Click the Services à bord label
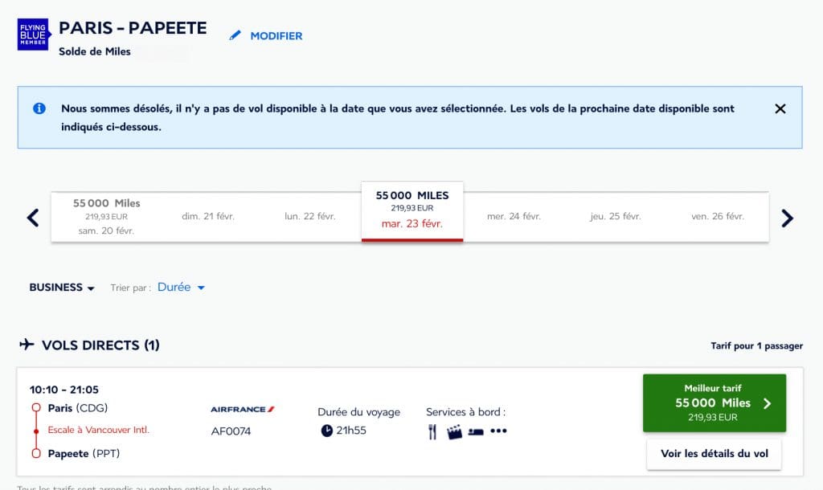This screenshot has height=490, width=823. (465, 412)
